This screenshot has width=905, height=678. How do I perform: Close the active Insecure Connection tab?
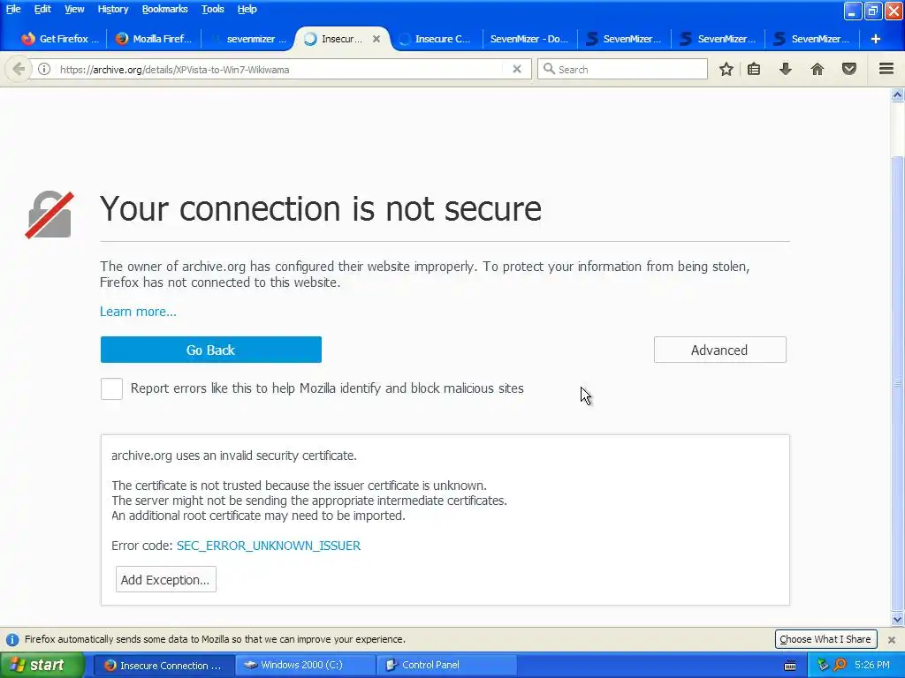376,39
